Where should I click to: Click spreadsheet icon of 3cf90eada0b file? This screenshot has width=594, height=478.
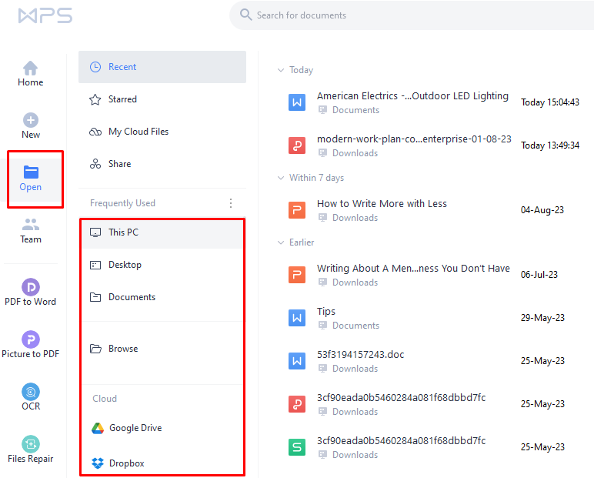[x=297, y=447]
